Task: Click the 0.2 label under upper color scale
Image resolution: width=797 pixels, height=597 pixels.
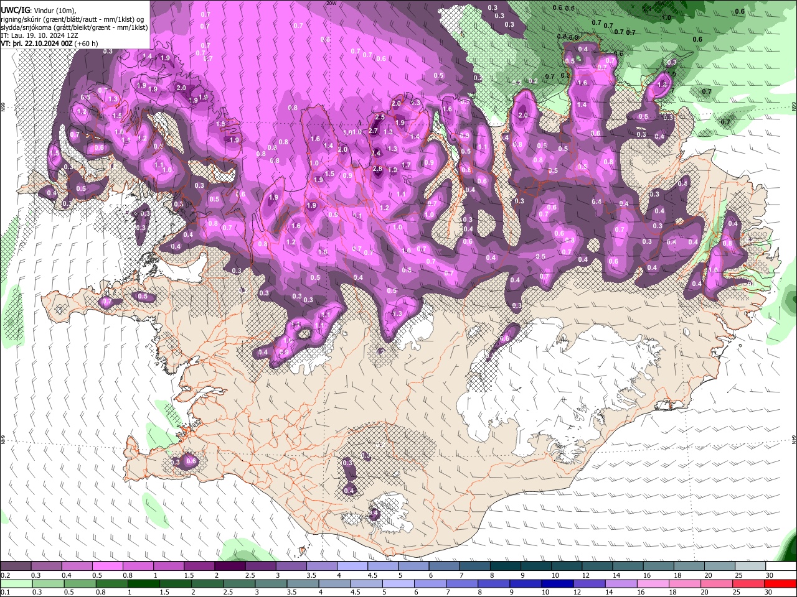Action: 5,575
